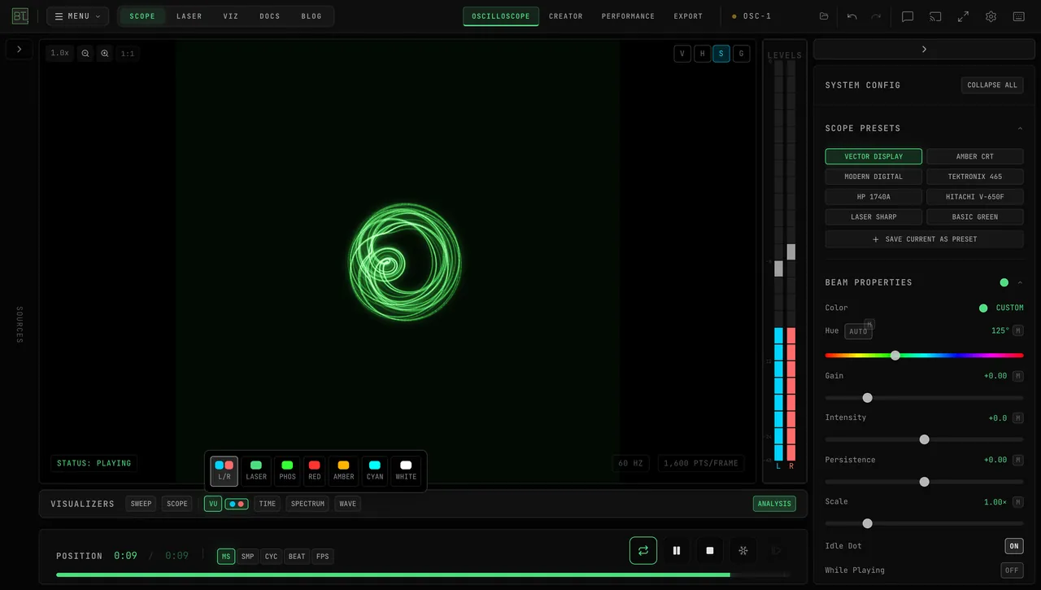Open the EXPORT tab
1041x590 pixels.
[688, 16]
